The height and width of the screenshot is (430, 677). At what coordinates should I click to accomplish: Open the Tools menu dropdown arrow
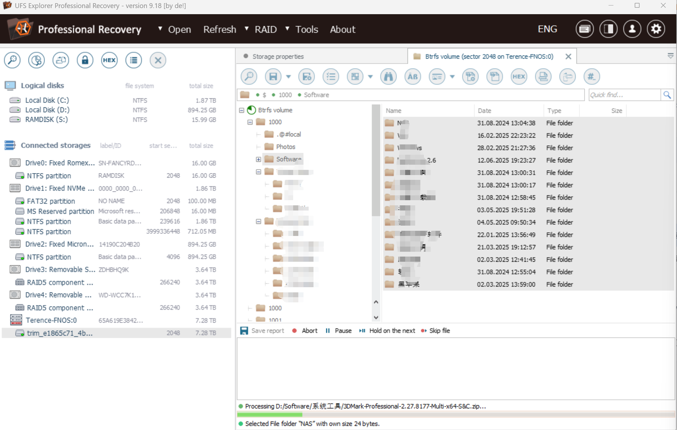pyautogui.click(x=287, y=29)
